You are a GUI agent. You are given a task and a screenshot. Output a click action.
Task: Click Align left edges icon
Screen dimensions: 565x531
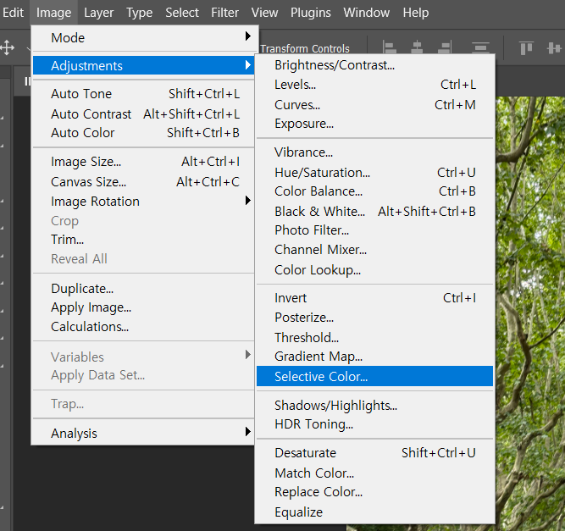click(x=389, y=47)
